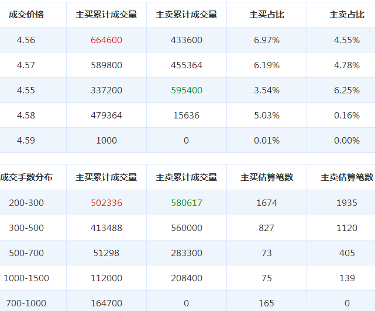Select the value 479364

point(106,115)
